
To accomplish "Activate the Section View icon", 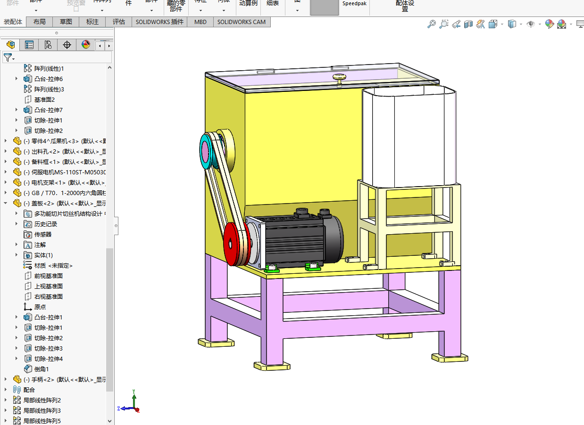I will (x=468, y=24).
